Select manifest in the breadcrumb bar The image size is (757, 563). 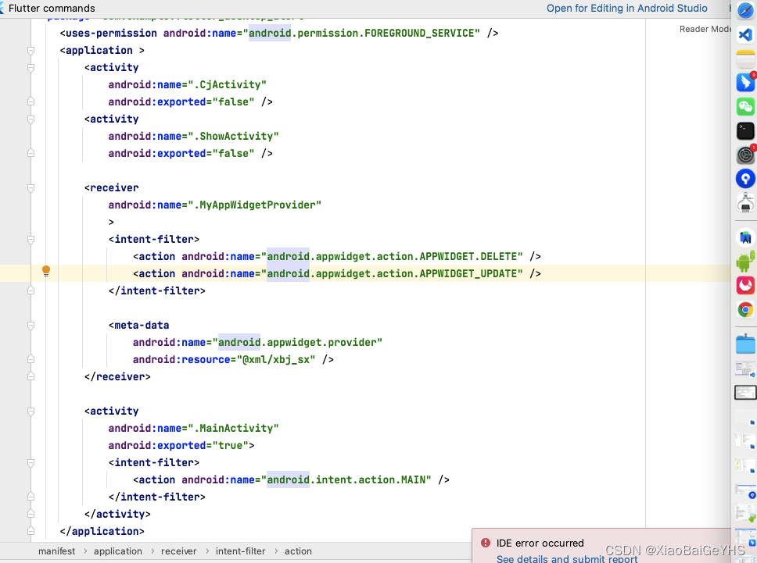click(x=56, y=551)
